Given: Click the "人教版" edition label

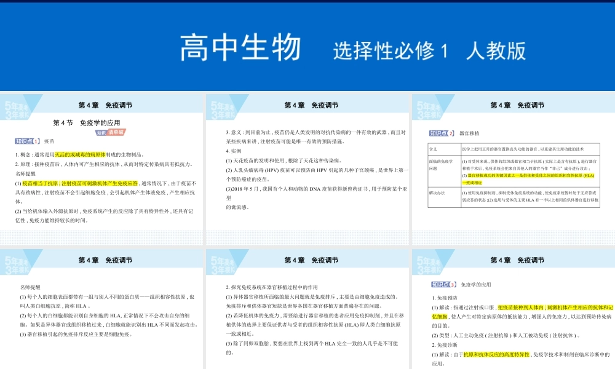Looking at the screenshot, I should point(496,51).
